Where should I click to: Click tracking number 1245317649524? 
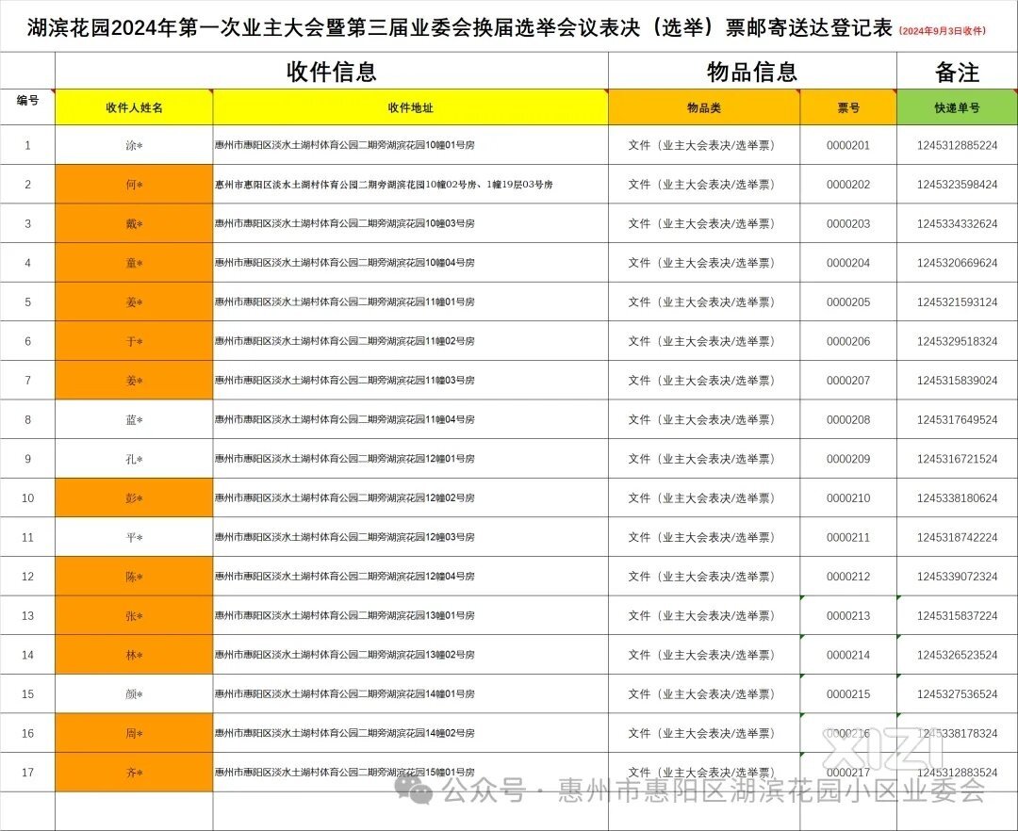957,419
